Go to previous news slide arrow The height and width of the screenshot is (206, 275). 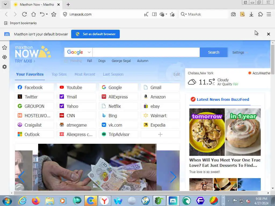(x=21, y=177)
